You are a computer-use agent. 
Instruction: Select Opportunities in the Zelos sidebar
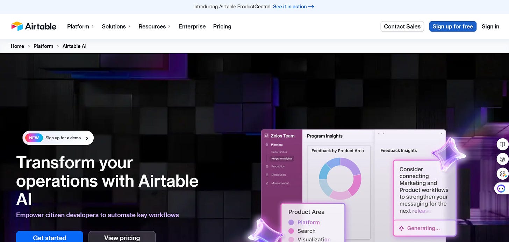tap(279, 152)
